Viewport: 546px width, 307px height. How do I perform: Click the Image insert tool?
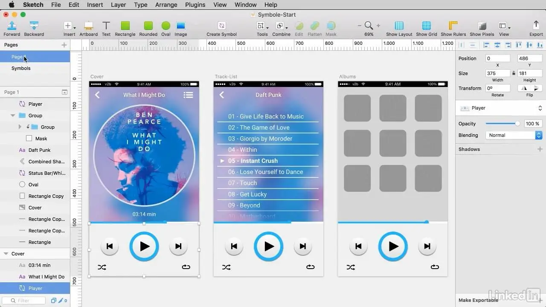pos(180,28)
